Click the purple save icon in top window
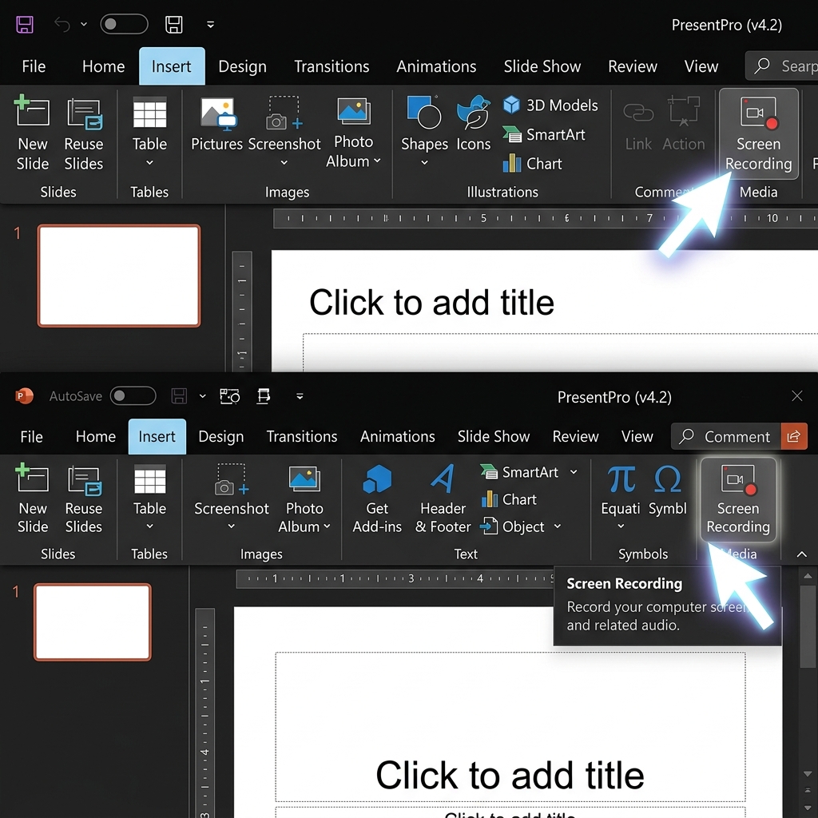 coord(25,25)
